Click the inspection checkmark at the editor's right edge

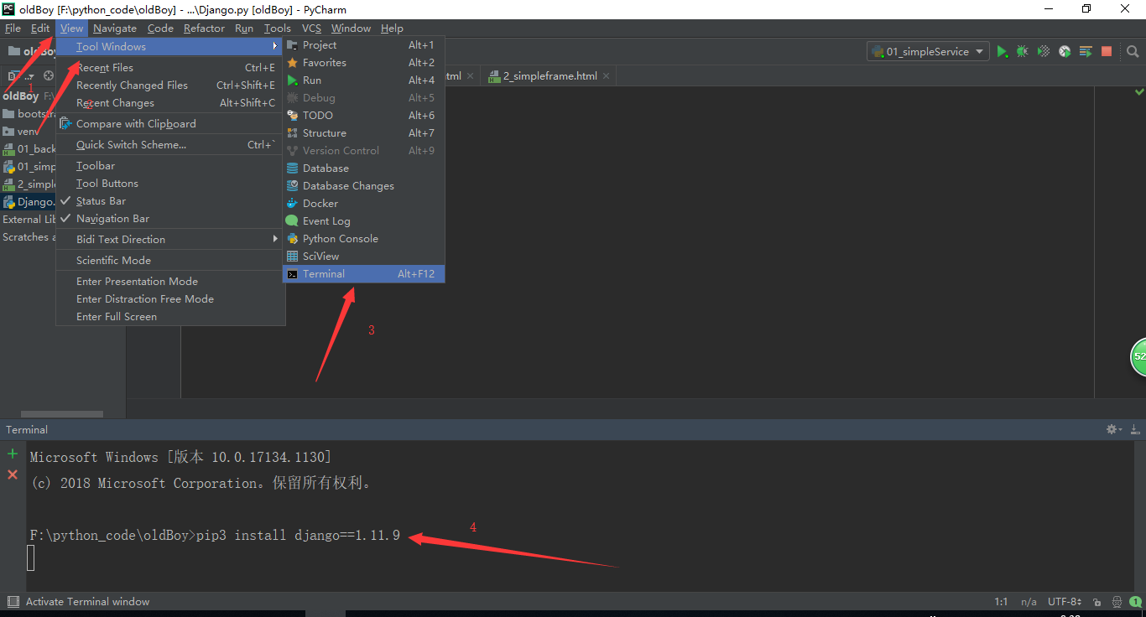1138,91
